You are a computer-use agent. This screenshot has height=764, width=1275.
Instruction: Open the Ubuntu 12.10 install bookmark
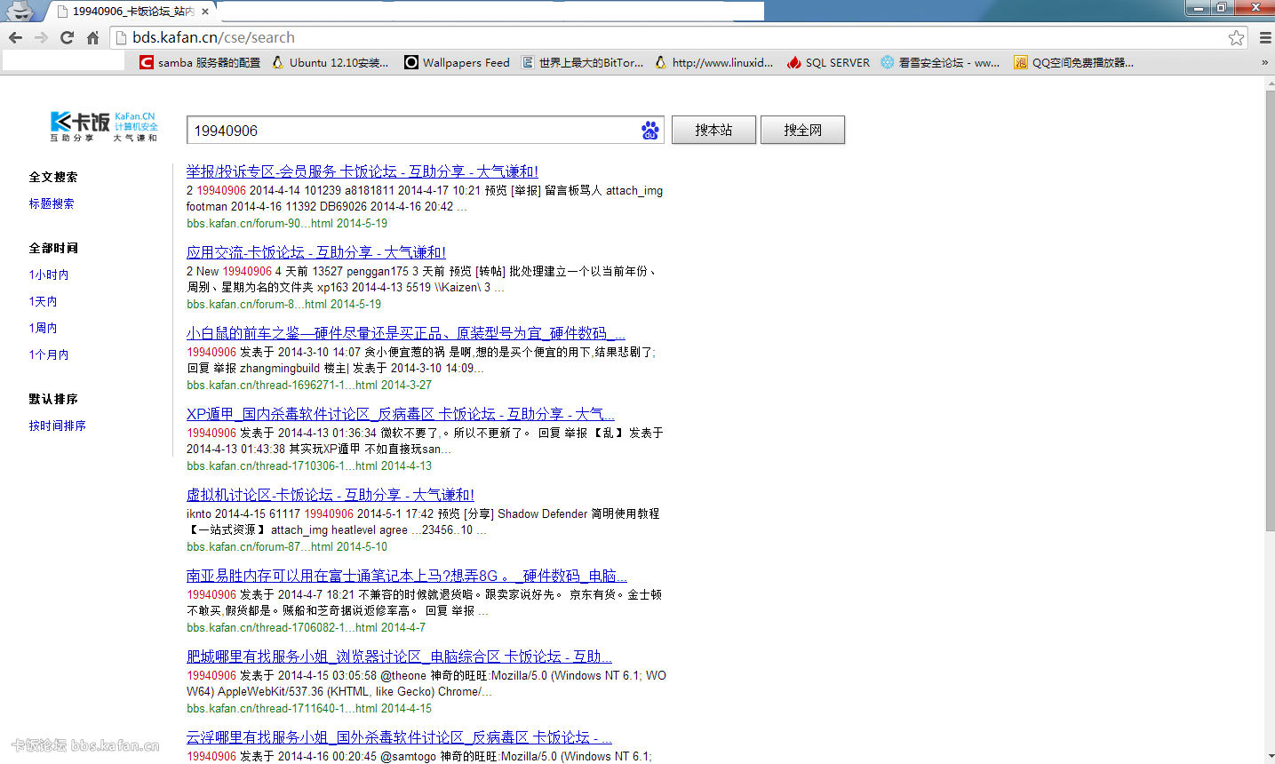tap(331, 62)
